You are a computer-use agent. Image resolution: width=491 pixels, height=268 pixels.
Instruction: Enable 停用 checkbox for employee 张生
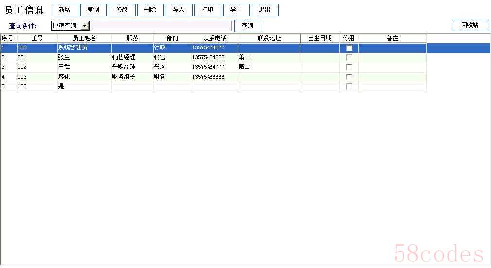tap(349, 57)
